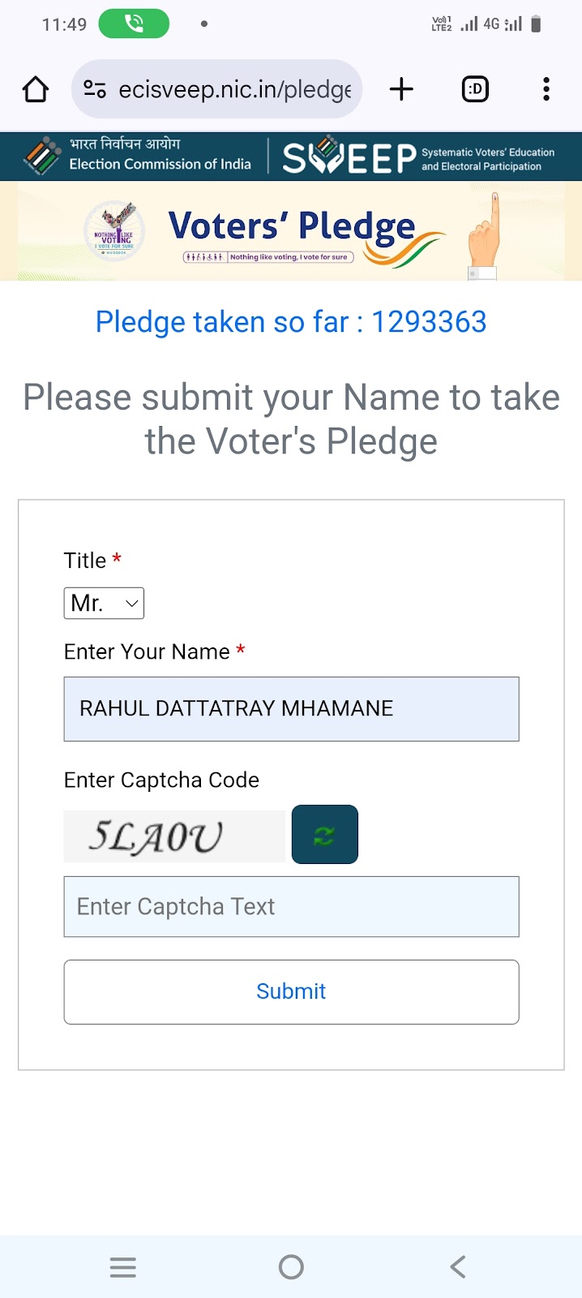Open the browser three-dot menu
The height and width of the screenshot is (1298, 582).
[546, 89]
